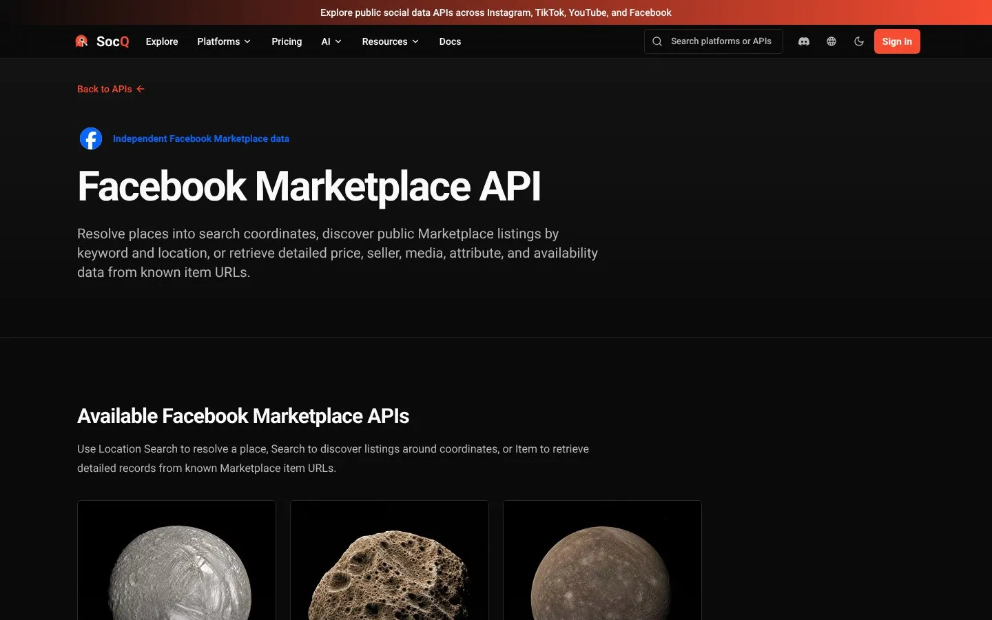The height and width of the screenshot is (620, 992).
Task: Click Independent Facebook Marketplace data link
Action: [201, 138]
